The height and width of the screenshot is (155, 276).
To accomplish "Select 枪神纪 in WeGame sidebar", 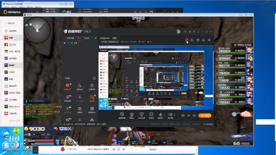I will click(13, 65).
